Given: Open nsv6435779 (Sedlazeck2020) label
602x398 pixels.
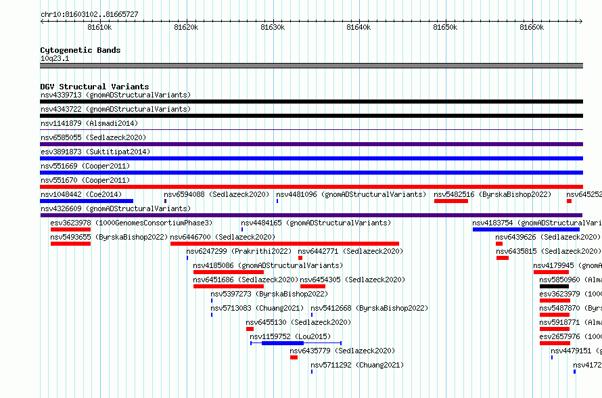Looking at the screenshot, I should 342,351.
